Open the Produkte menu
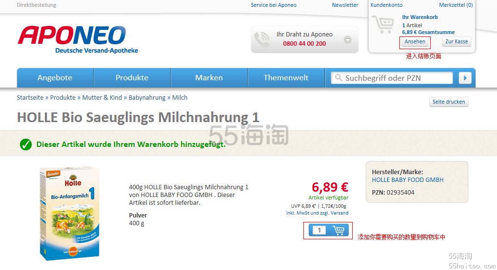 pos(132,78)
